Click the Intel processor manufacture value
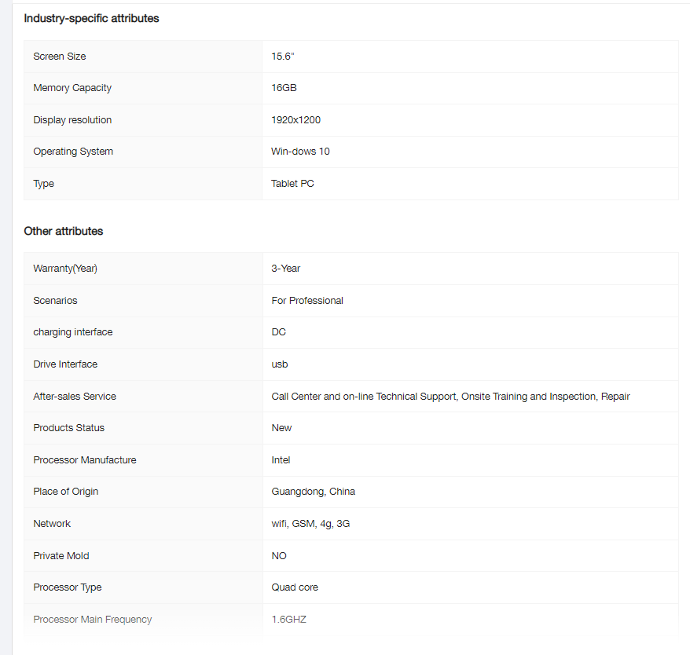The width and height of the screenshot is (690, 655). pos(281,460)
